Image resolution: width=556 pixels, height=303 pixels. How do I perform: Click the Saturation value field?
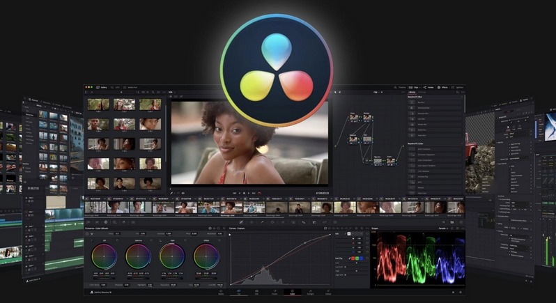click(x=173, y=285)
